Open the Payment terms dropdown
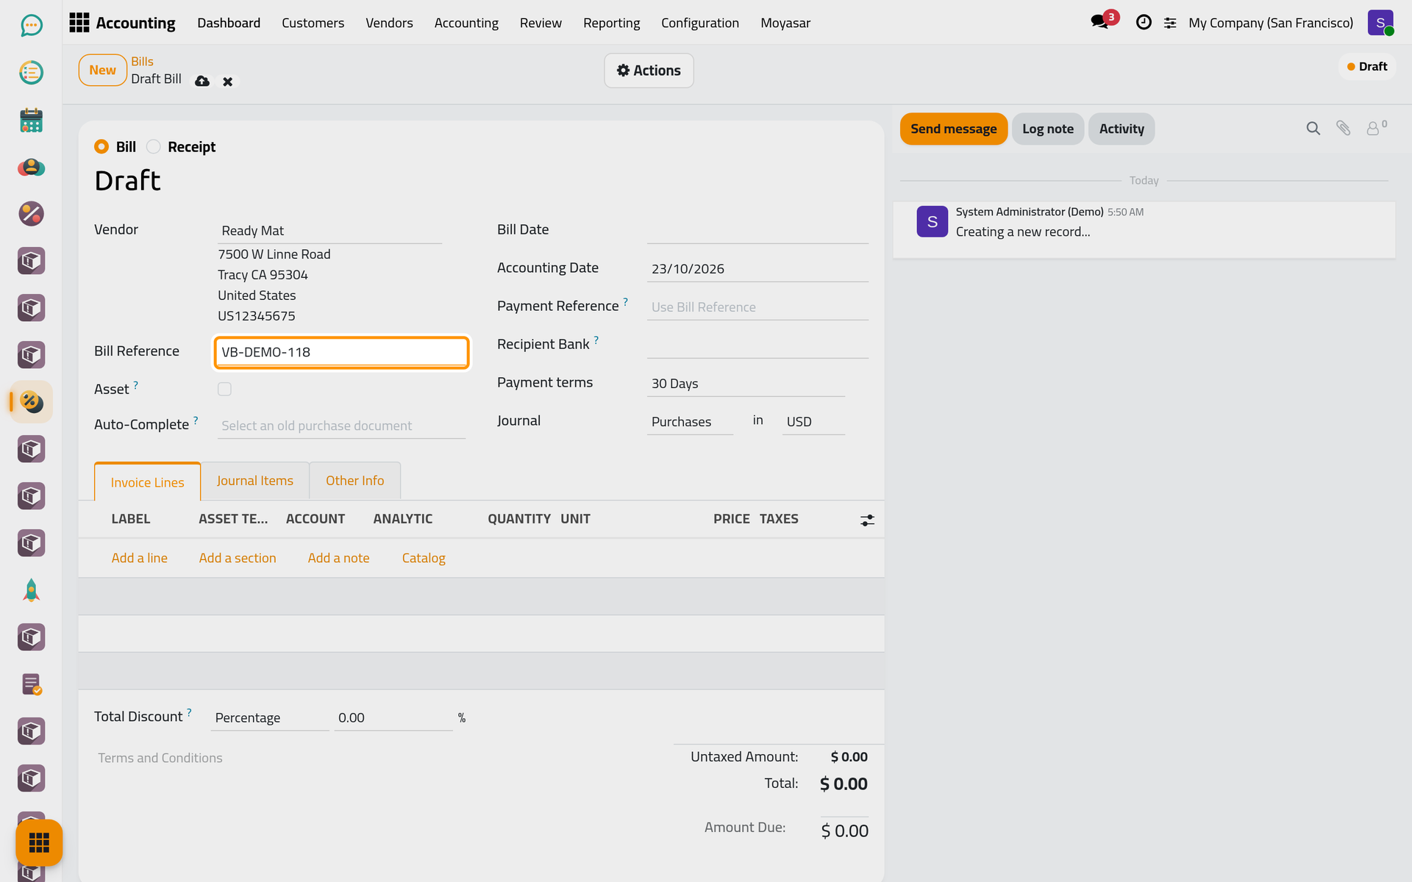 pos(746,384)
